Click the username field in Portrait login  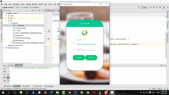pyautogui.click(x=86, y=43)
